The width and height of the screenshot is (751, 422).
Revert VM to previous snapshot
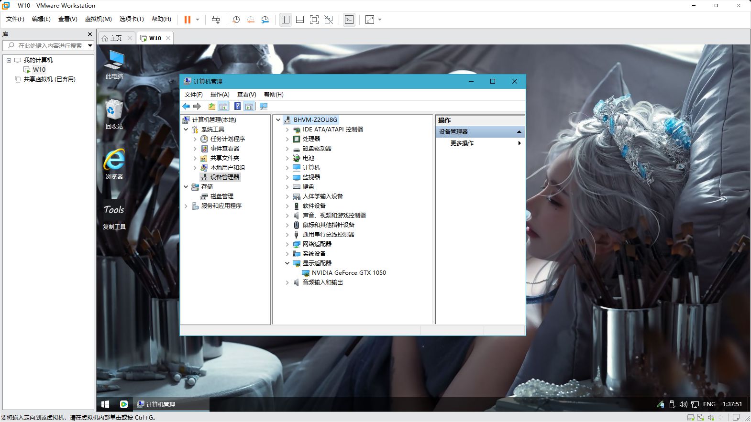[x=251, y=20]
